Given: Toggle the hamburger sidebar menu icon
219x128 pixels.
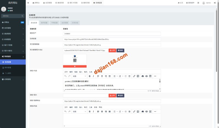Looking at the screenshot, I should click(29, 2).
